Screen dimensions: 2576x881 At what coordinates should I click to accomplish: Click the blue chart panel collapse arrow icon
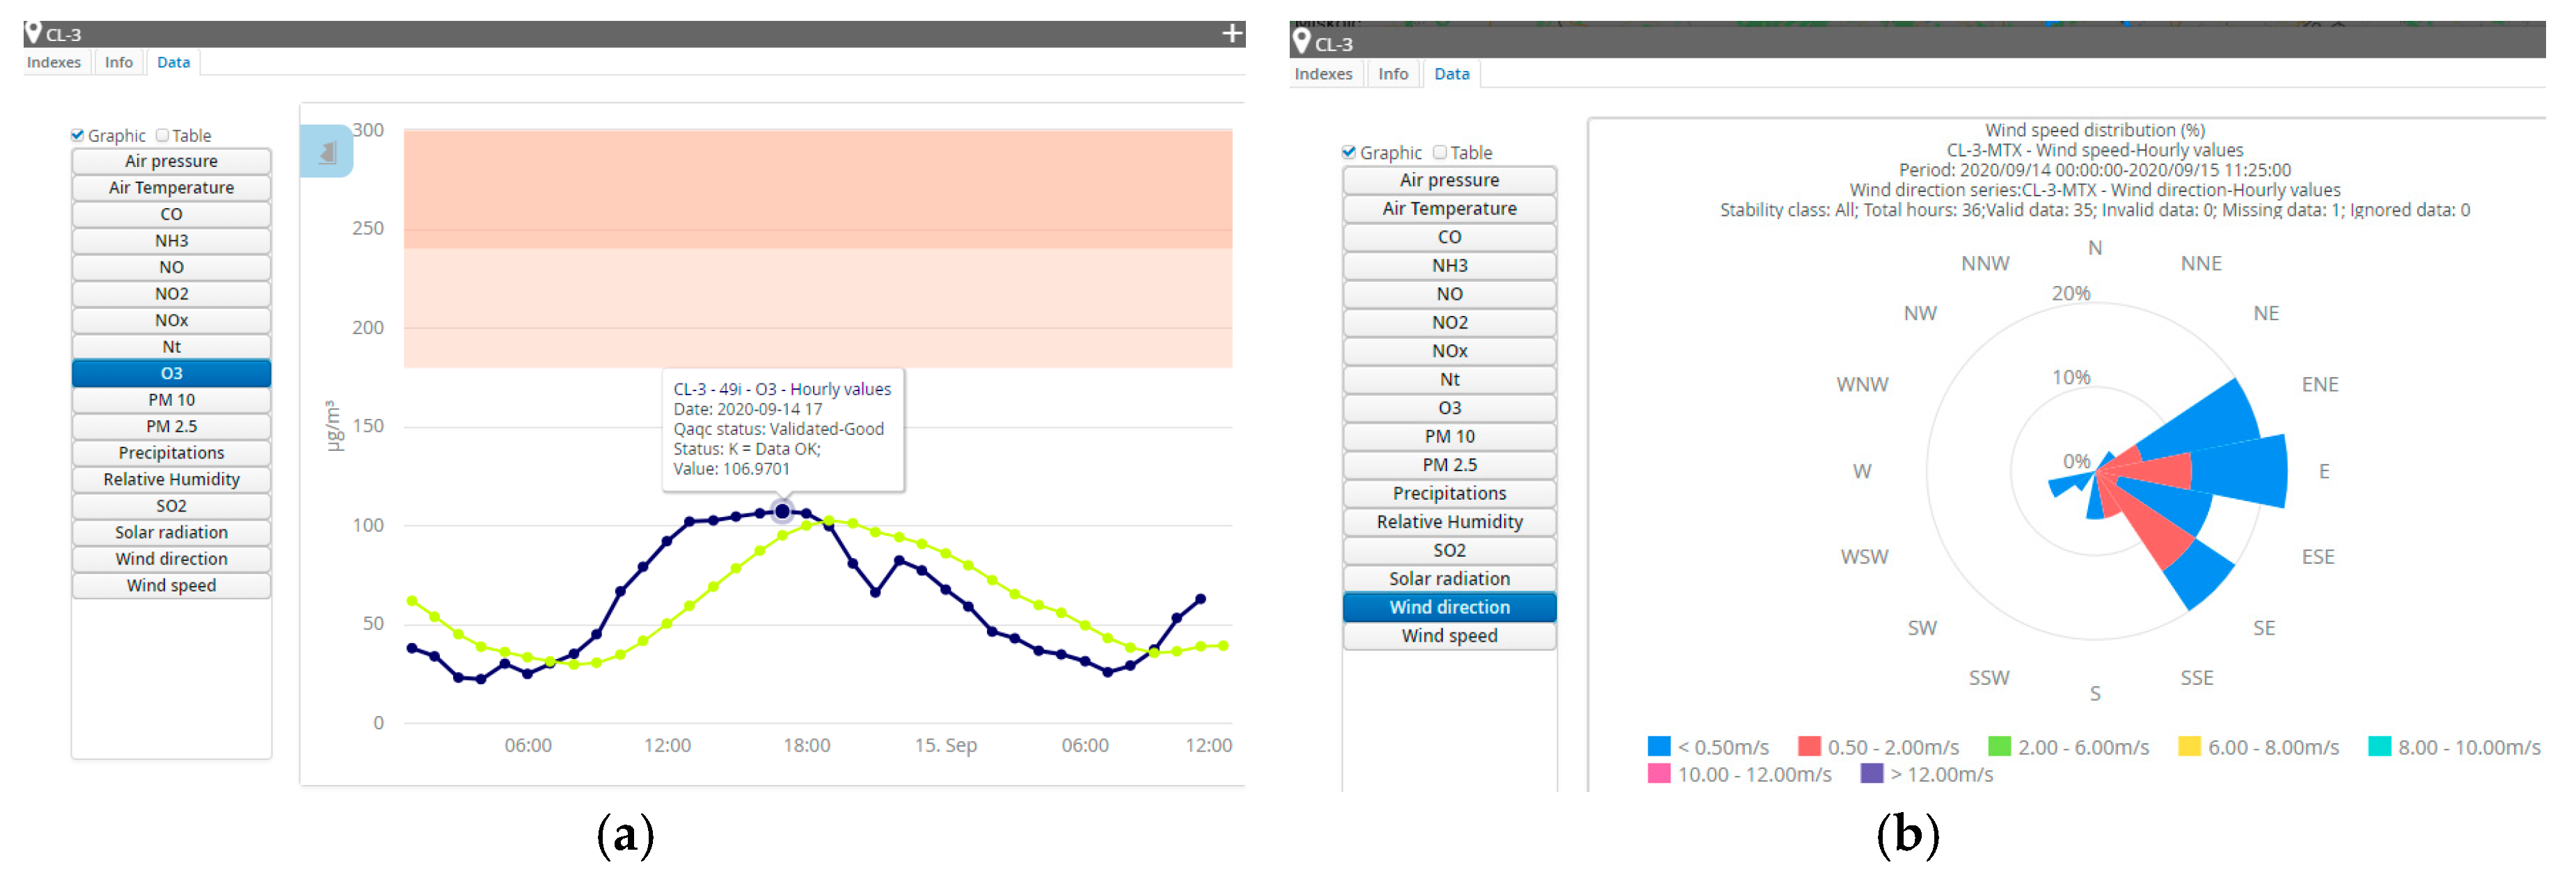(x=327, y=152)
